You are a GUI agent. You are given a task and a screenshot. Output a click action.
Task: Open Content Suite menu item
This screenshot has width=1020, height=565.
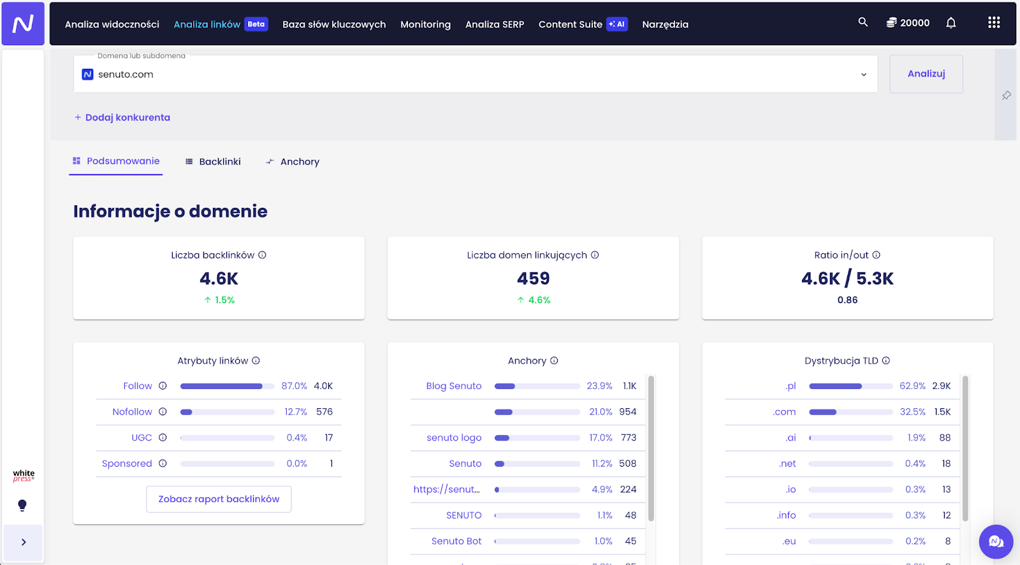[x=571, y=24]
